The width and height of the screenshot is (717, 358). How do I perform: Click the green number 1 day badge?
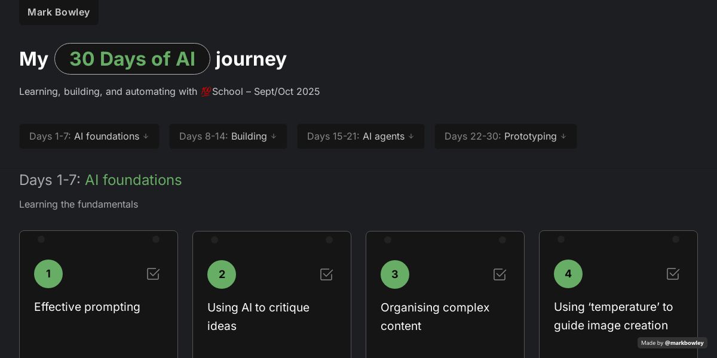tap(48, 274)
